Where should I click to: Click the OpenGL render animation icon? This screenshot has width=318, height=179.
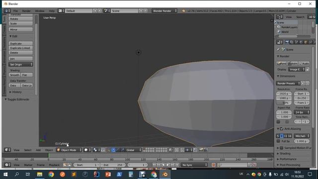coord(205,150)
